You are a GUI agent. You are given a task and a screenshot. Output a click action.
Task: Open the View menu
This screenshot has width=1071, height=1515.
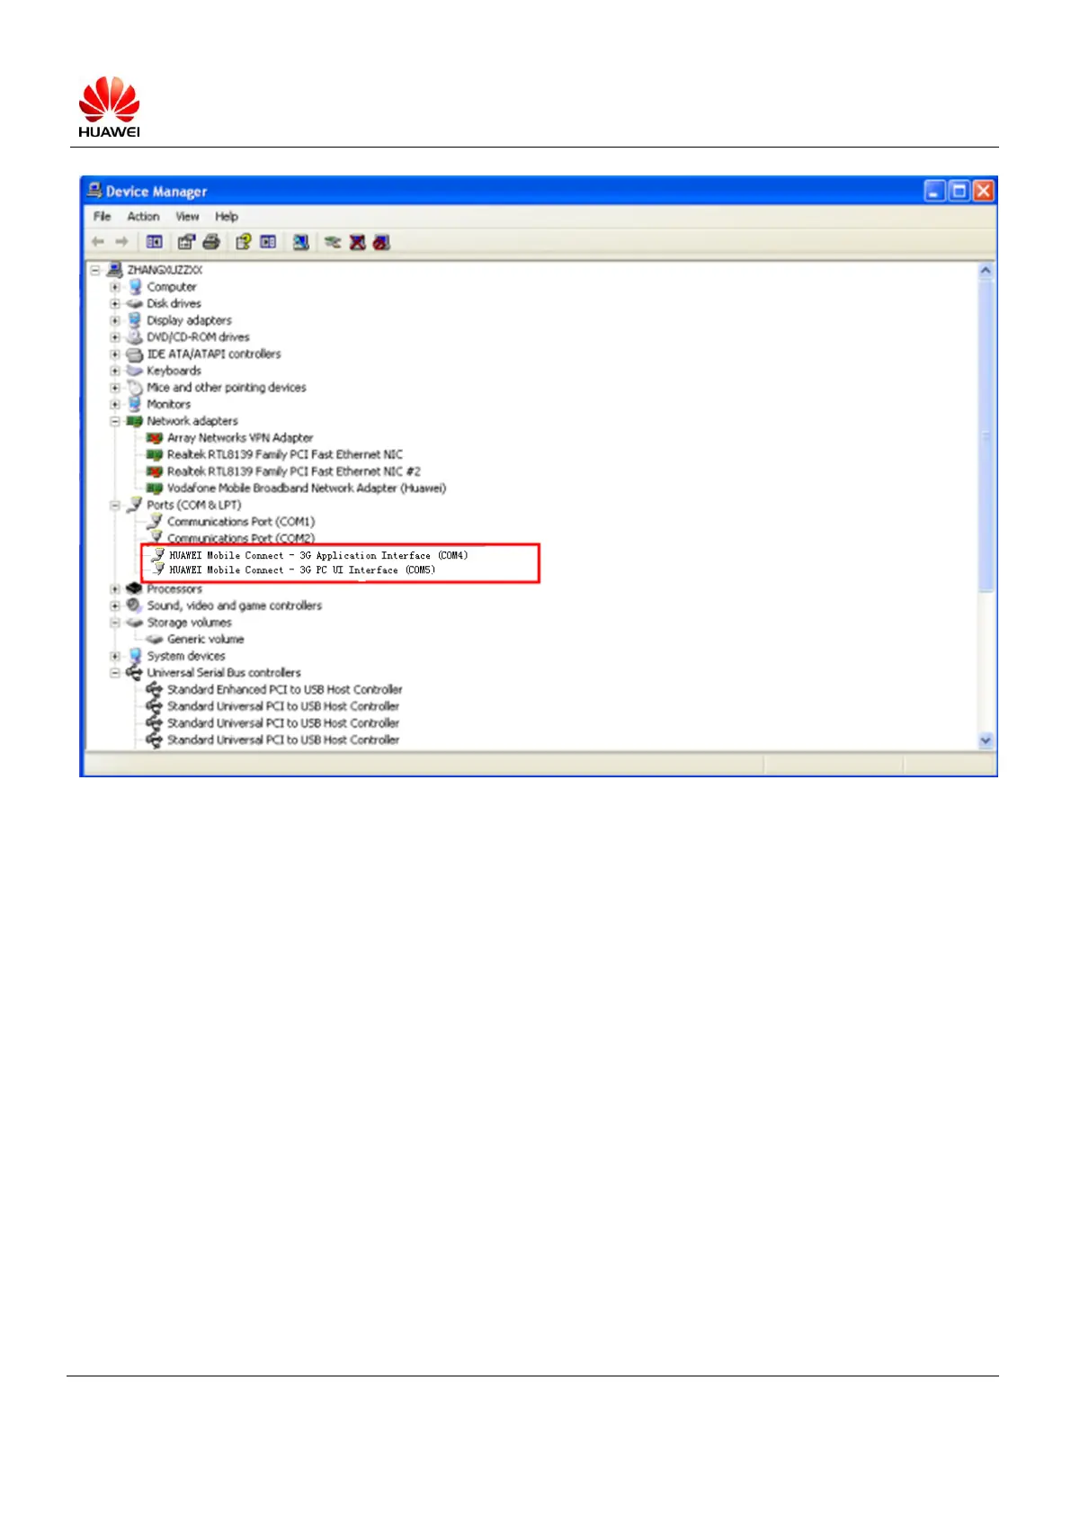187,217
